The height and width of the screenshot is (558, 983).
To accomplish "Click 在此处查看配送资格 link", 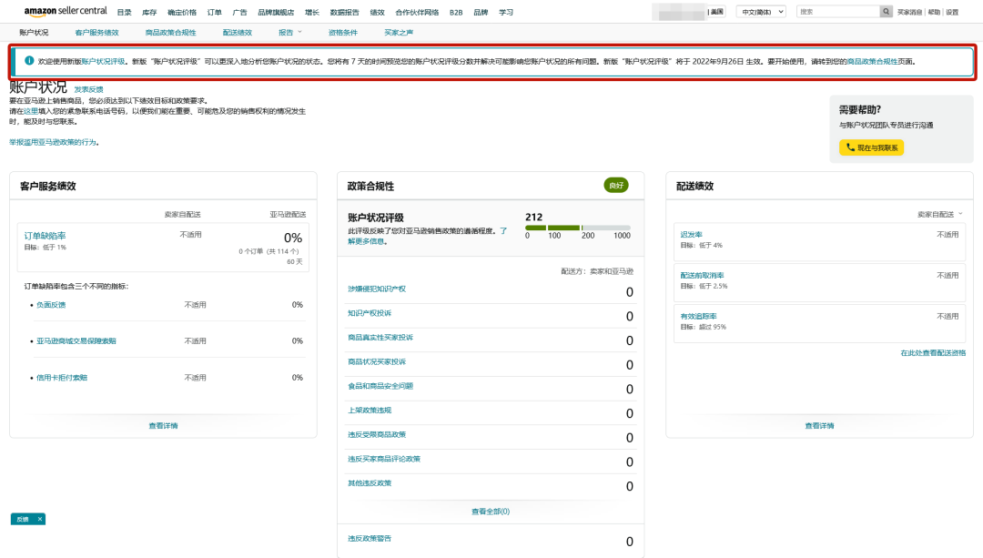I will pyautogui.click(x=933, y=353).
